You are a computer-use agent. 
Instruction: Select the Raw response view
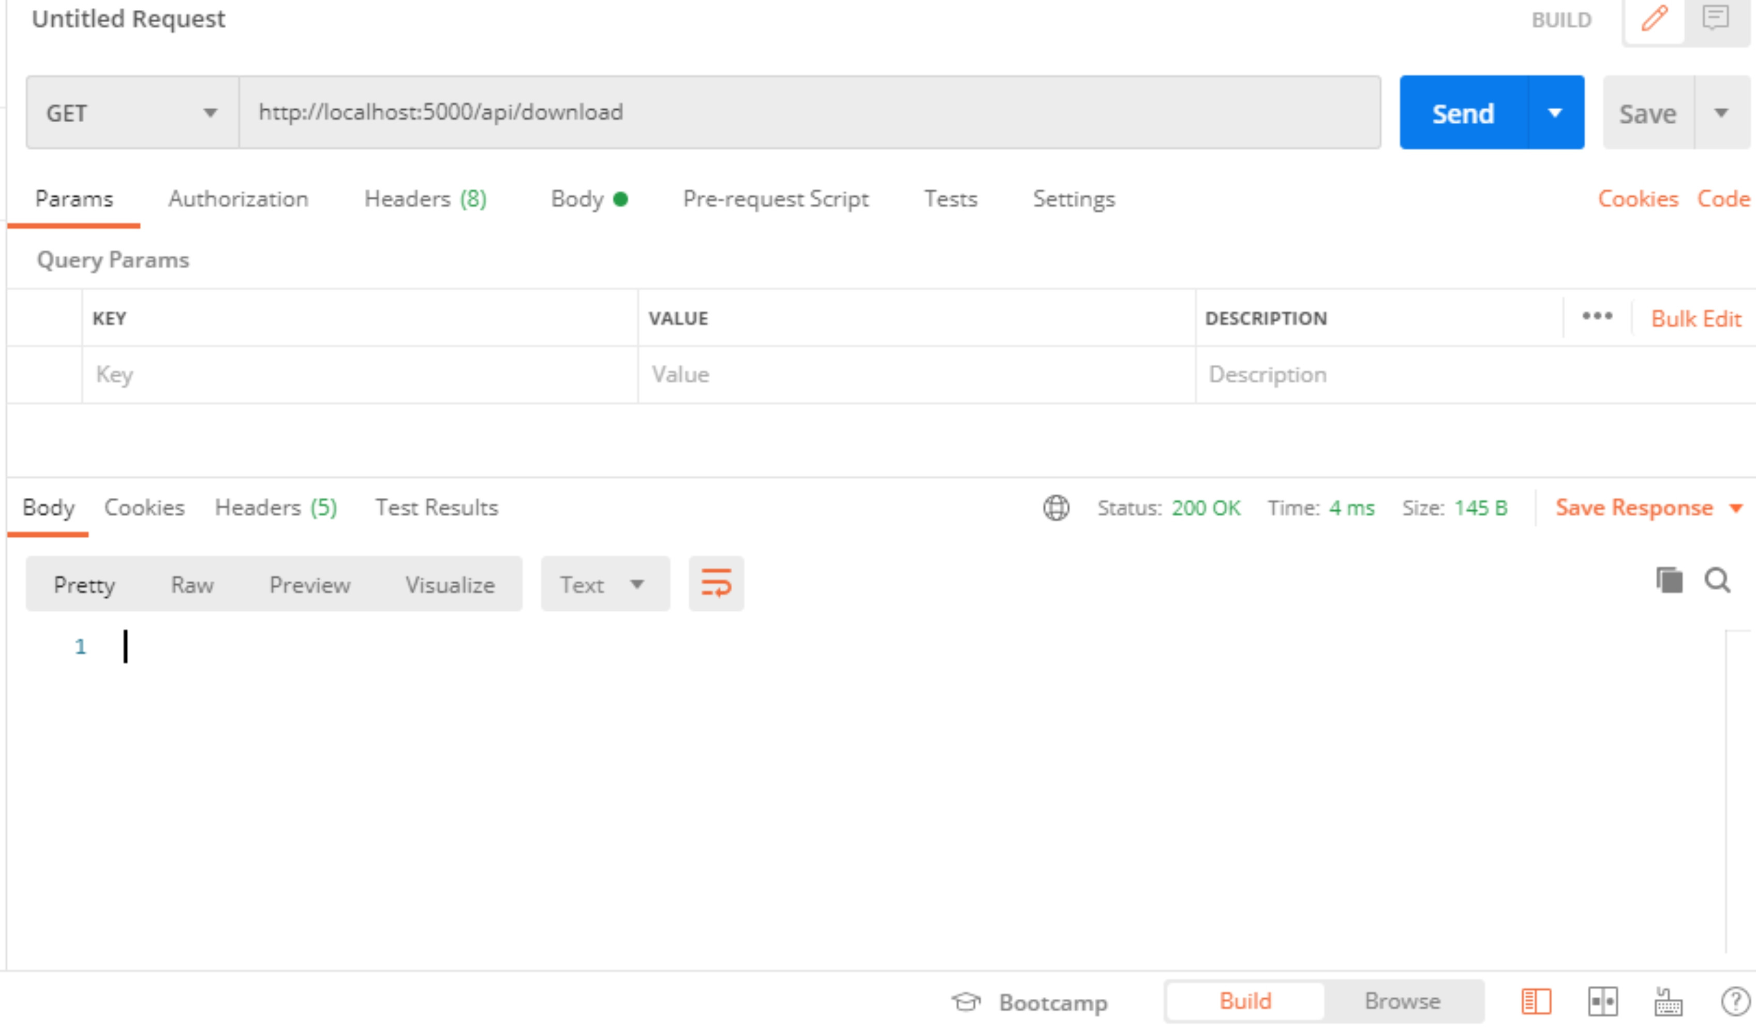[192, 585]
